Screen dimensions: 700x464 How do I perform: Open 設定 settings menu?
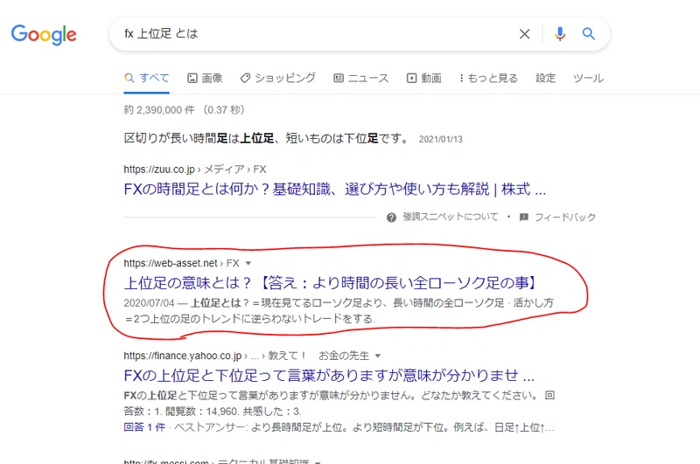coord(545,78)
